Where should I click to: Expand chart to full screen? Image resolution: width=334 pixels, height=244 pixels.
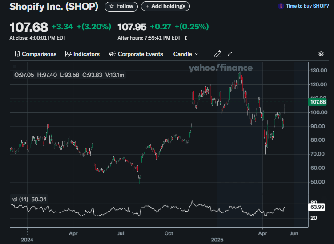point(230,54)
